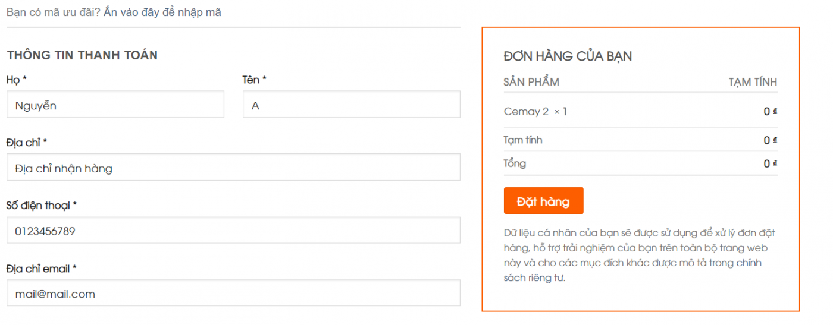
Task: Click the TẠM TÍNH column header
Action: (753, 82)
